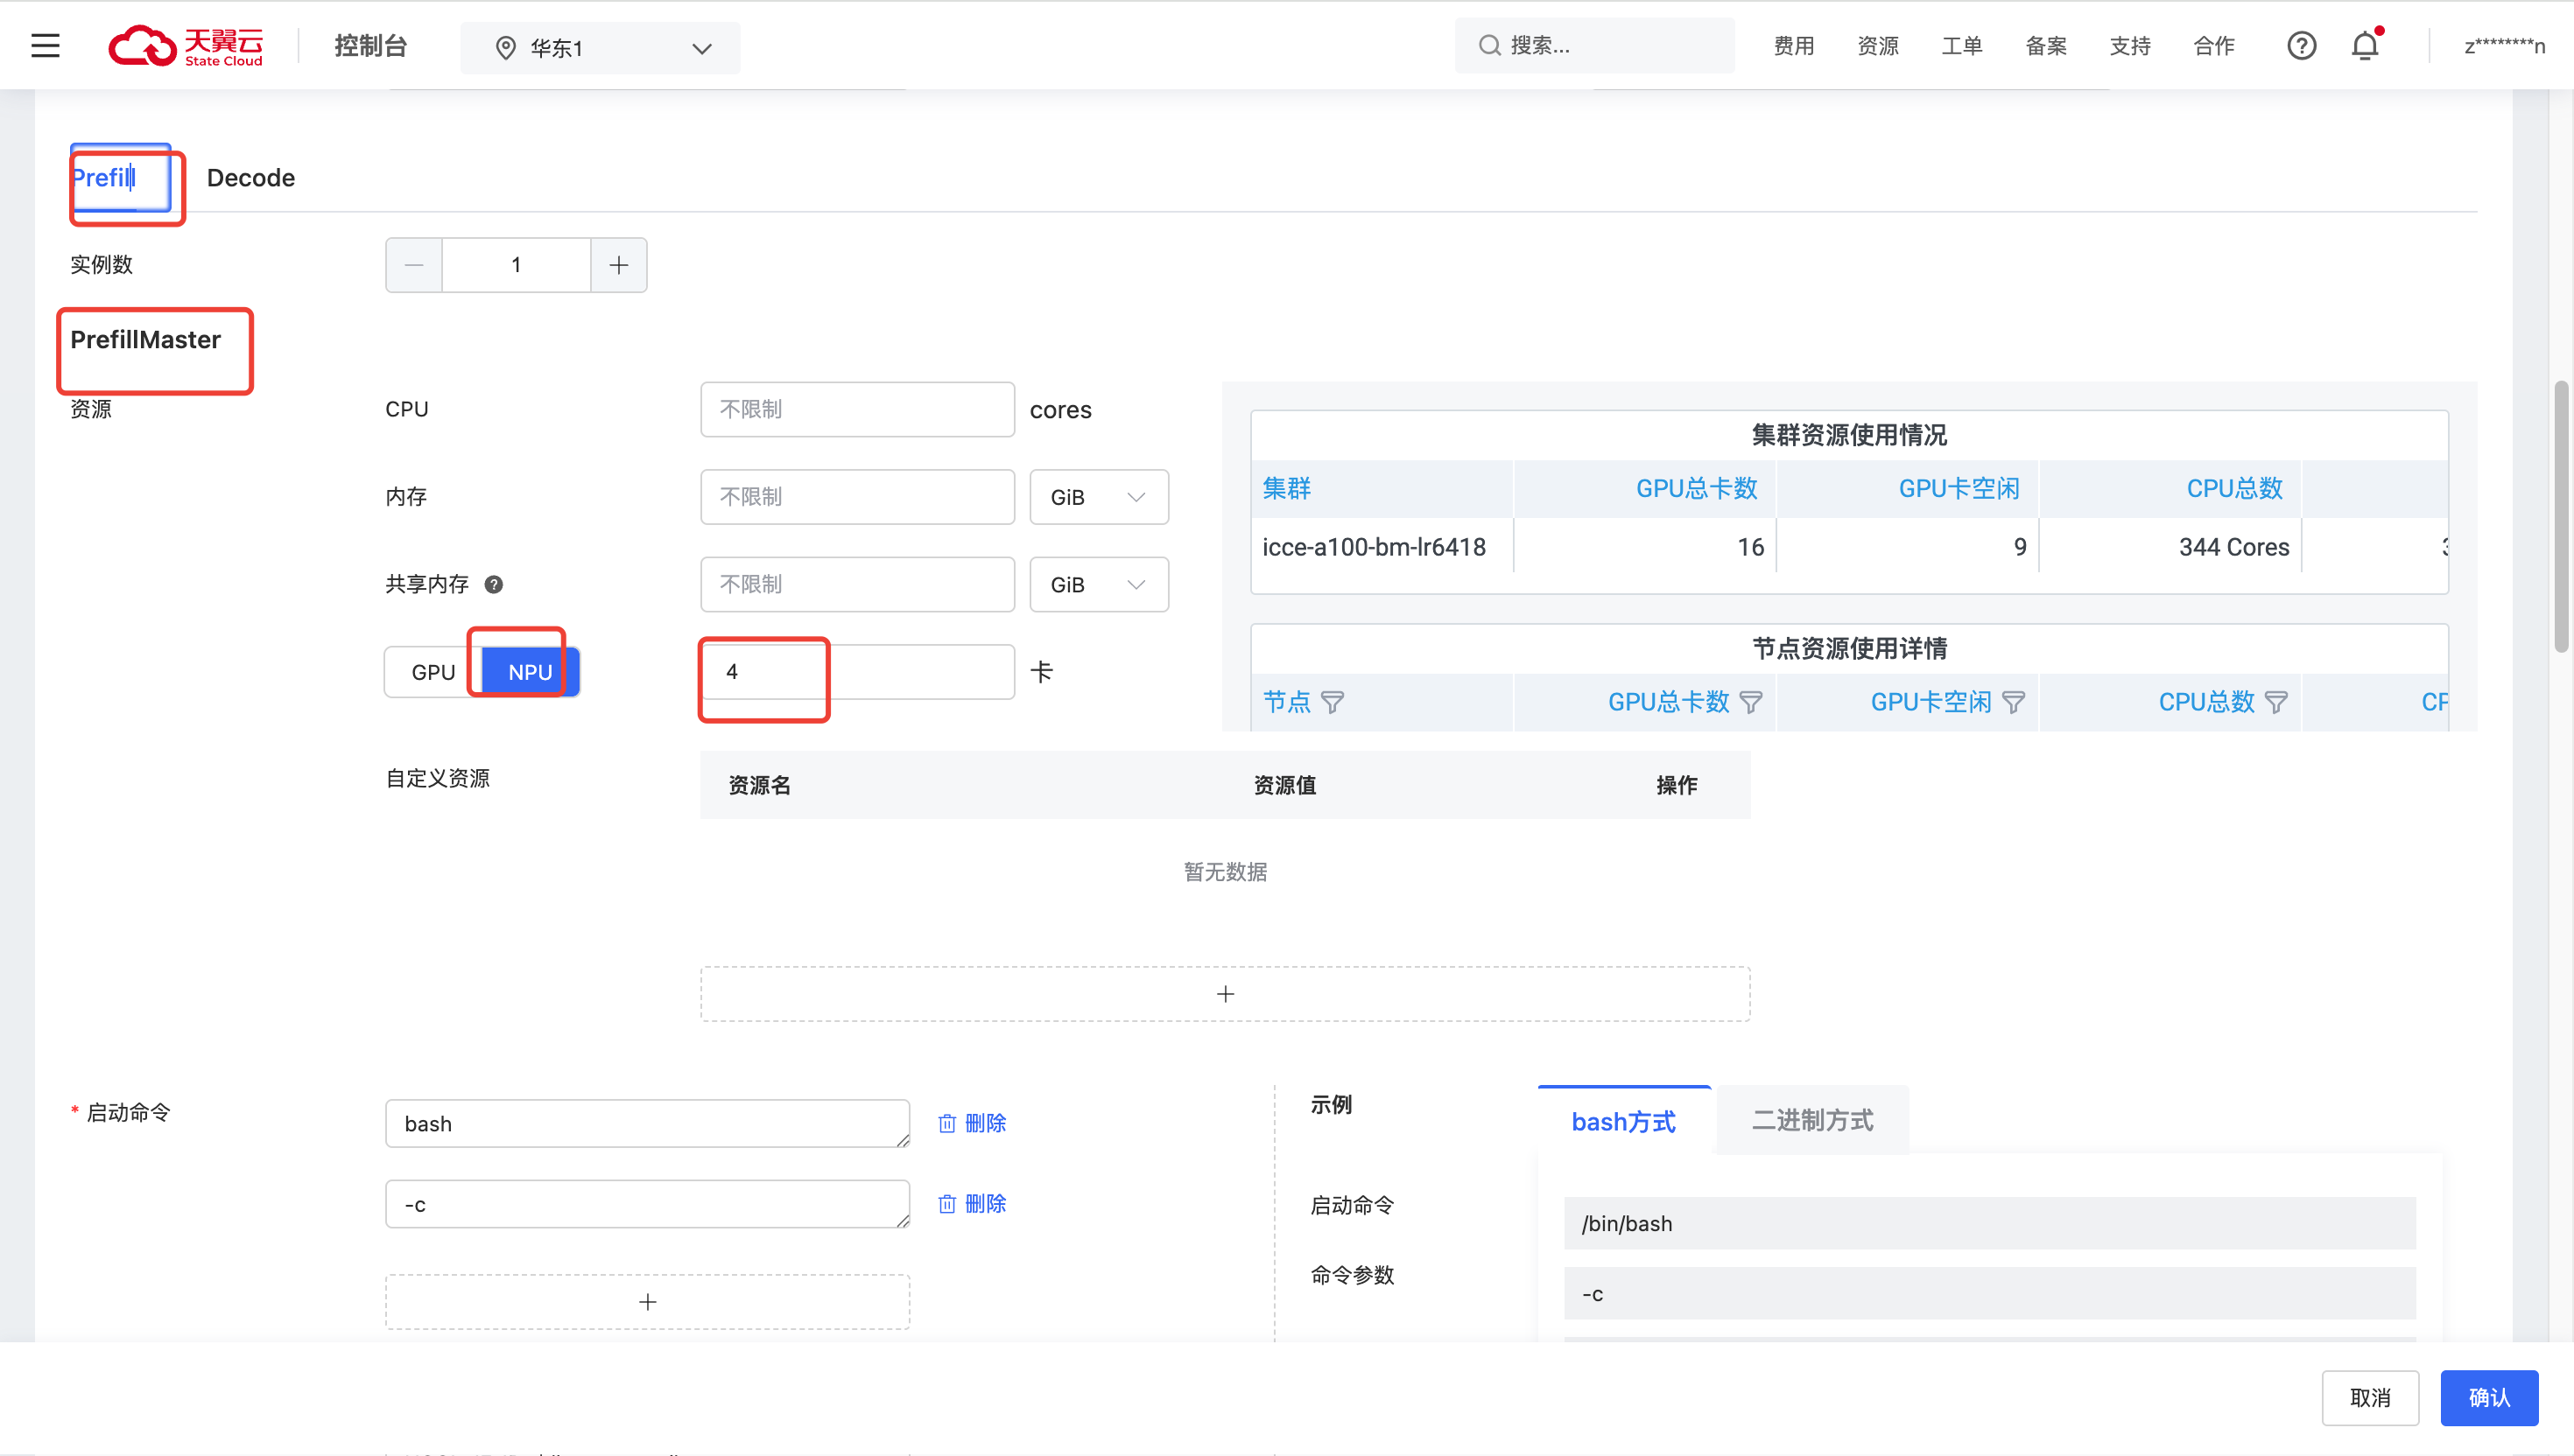Click the trash icon for the bash command
The image size is (2574, 1456).
[x=947, y=1124]
